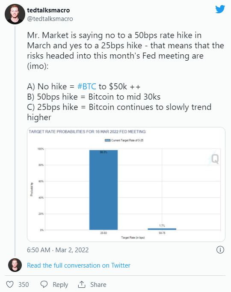Click the small 50-75 bps bar
Viewport: 231px width, 292px height.
[162, 229]
